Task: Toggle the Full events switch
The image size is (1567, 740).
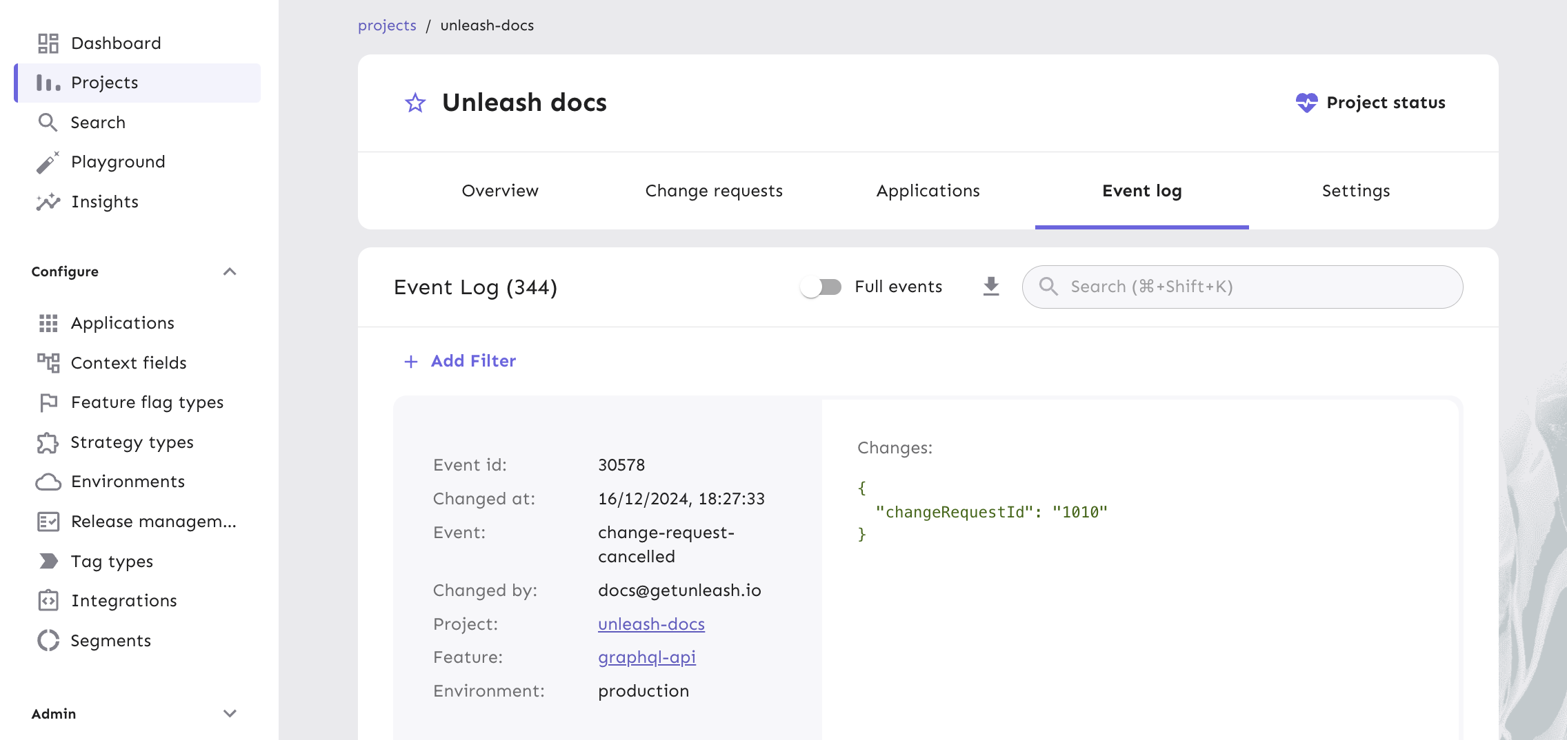Action: click(x=821, y=286)
